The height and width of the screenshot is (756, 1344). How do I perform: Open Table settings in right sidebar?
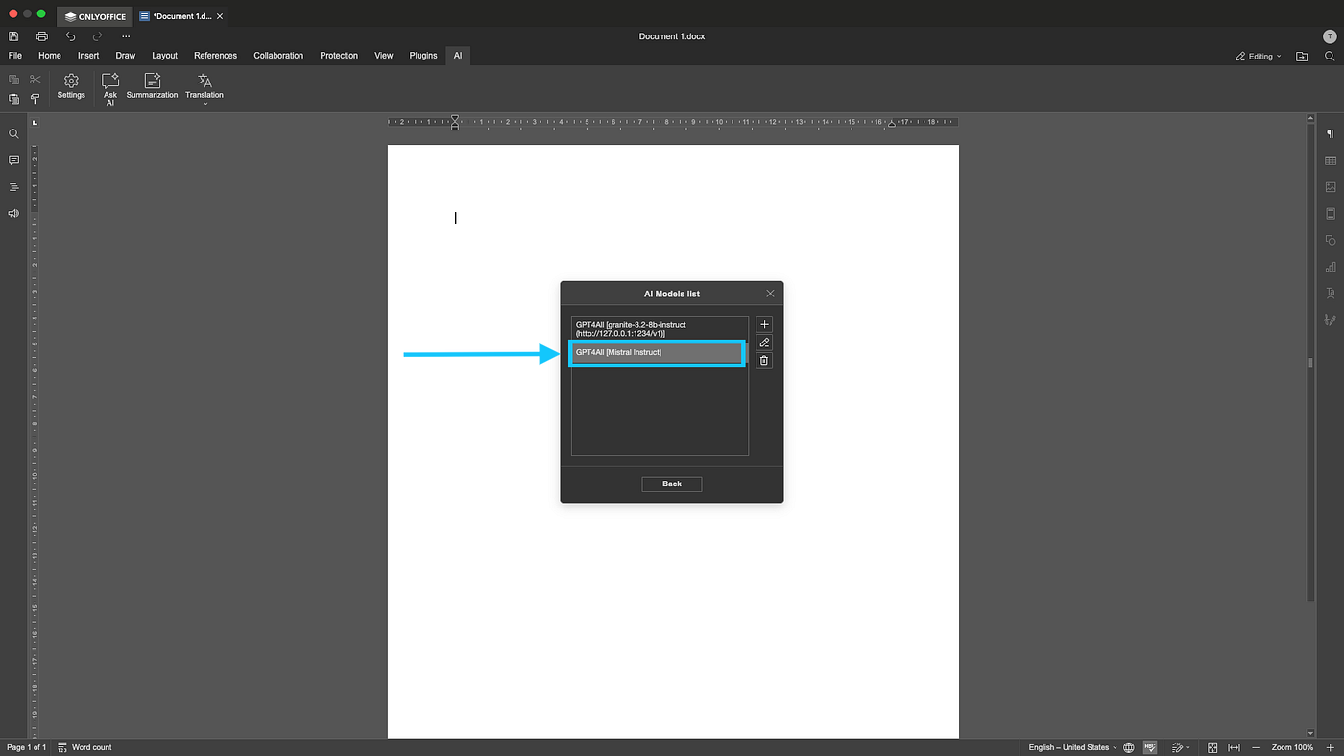[1331, 160]
